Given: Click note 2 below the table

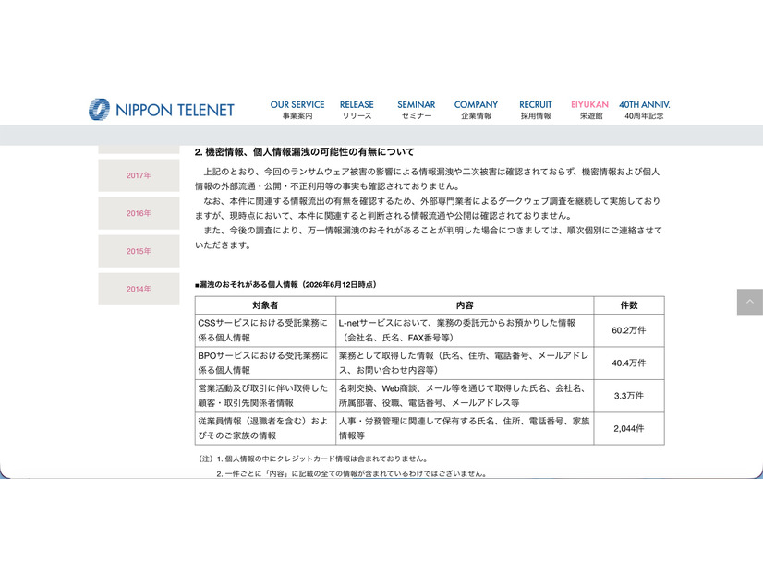Looking at the screenshot, I should [x=352, y=473].
